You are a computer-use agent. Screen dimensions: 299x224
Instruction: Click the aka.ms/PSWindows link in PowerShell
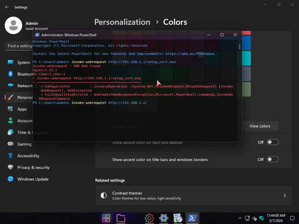[190, 54]
